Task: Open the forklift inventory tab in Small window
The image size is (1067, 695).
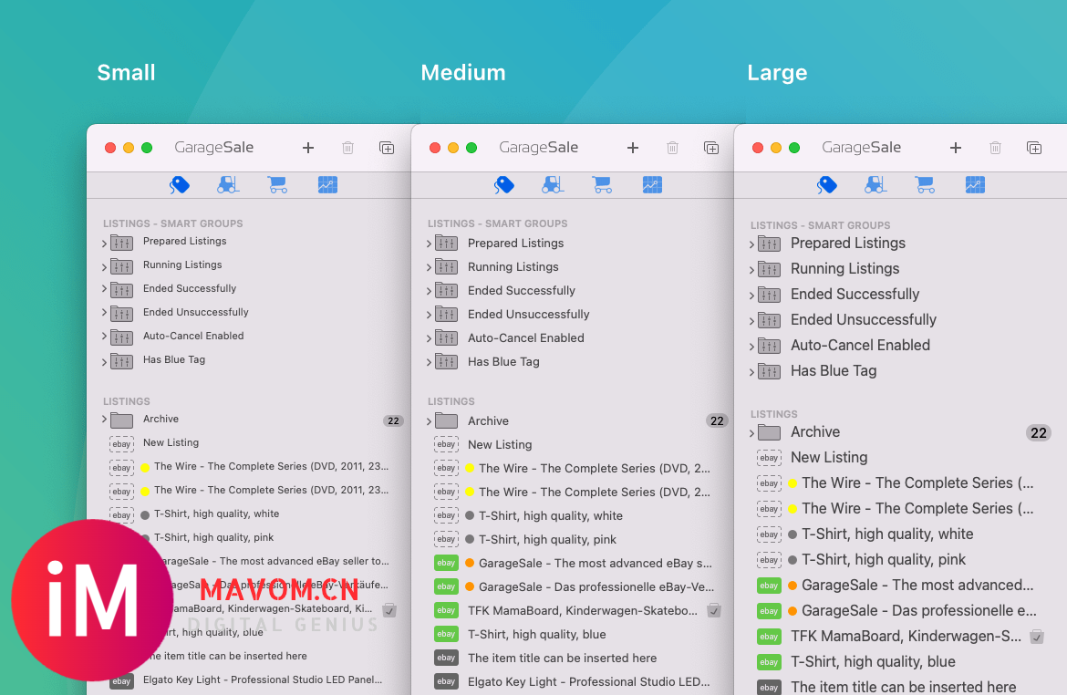Action: [228, 184]
